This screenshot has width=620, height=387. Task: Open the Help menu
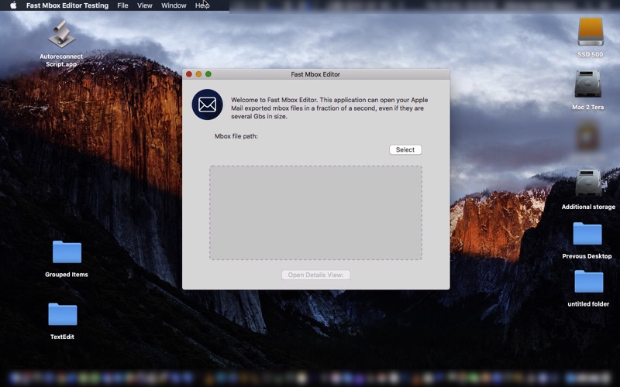pyautogui.click(x=202, y=5)
